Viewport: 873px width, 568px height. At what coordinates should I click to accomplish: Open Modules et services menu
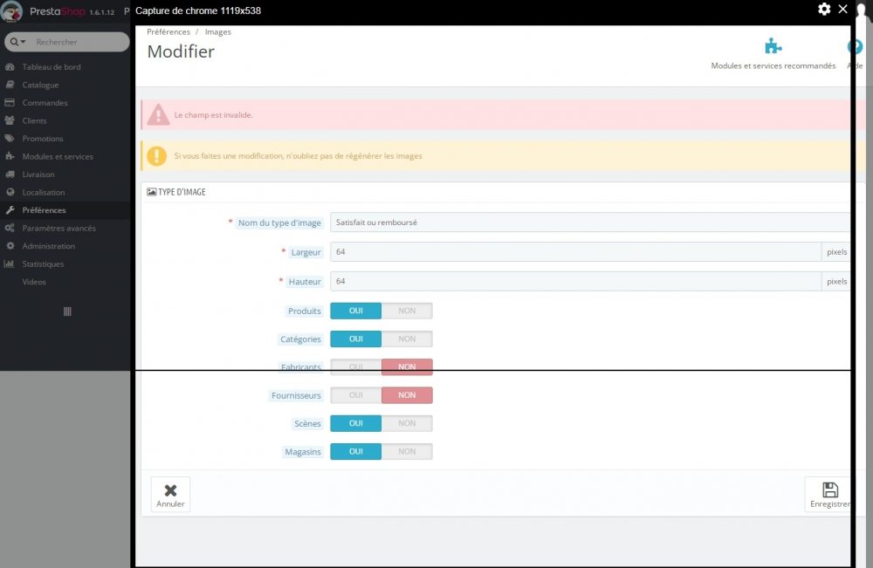pyautogui.click(x=58, y=156)
